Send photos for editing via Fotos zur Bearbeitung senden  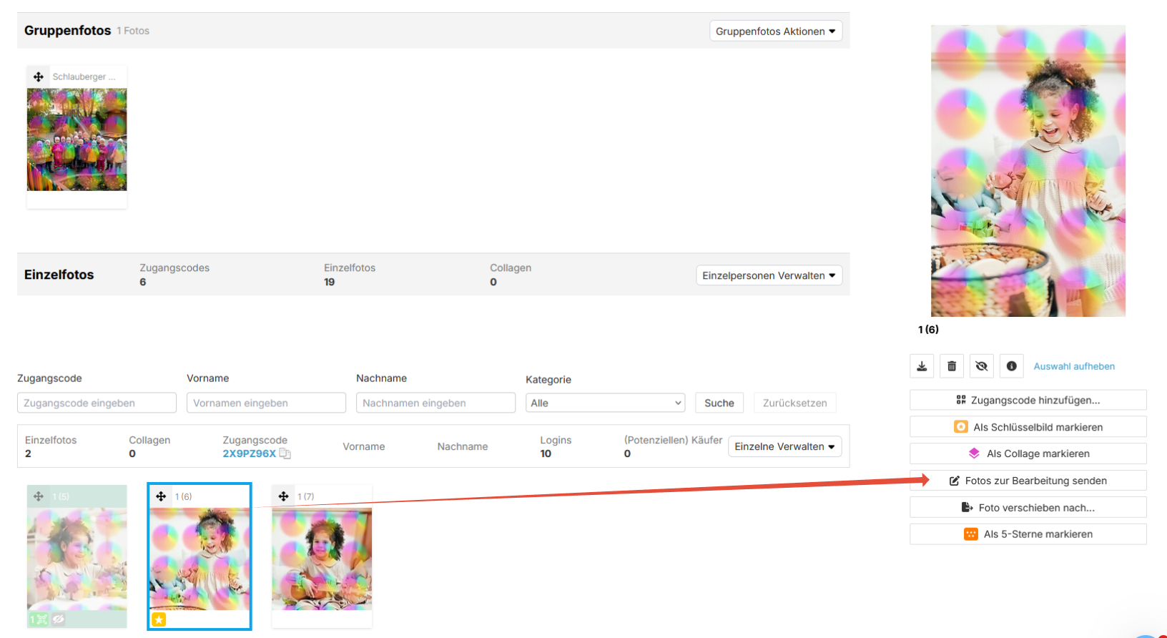point(1028,481)
